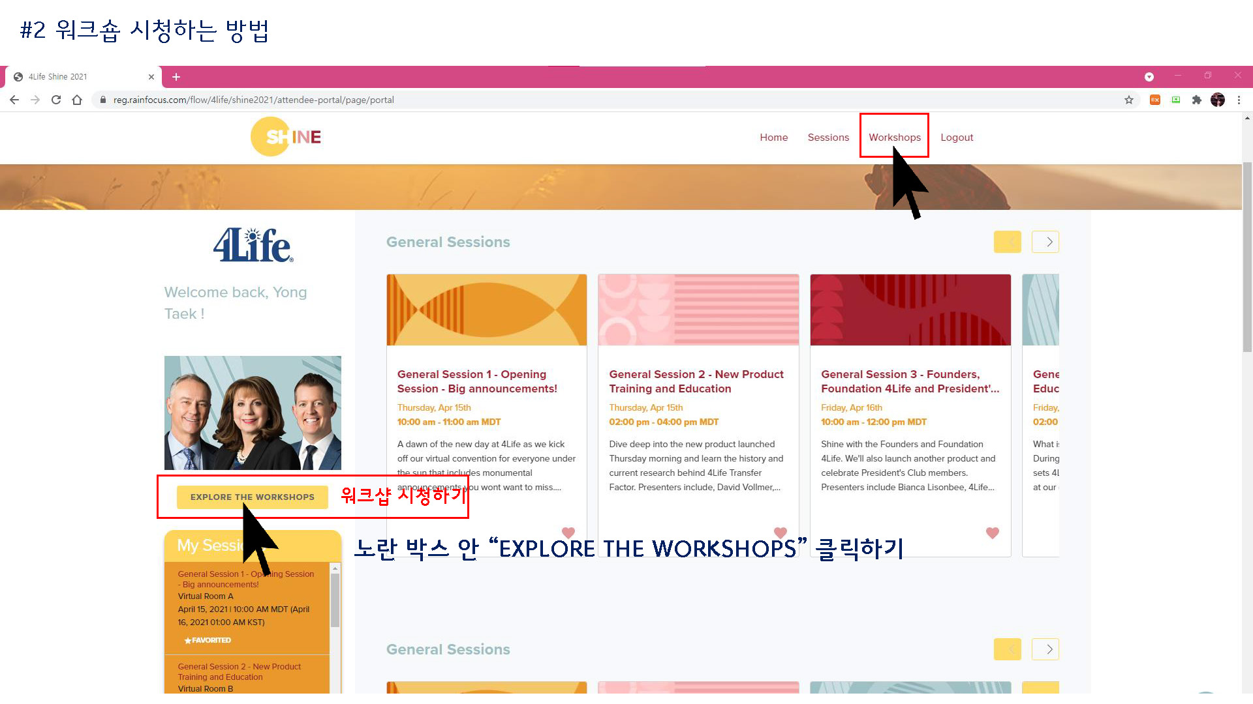Click the My Sessions panel scrollbar

point(335,599)
